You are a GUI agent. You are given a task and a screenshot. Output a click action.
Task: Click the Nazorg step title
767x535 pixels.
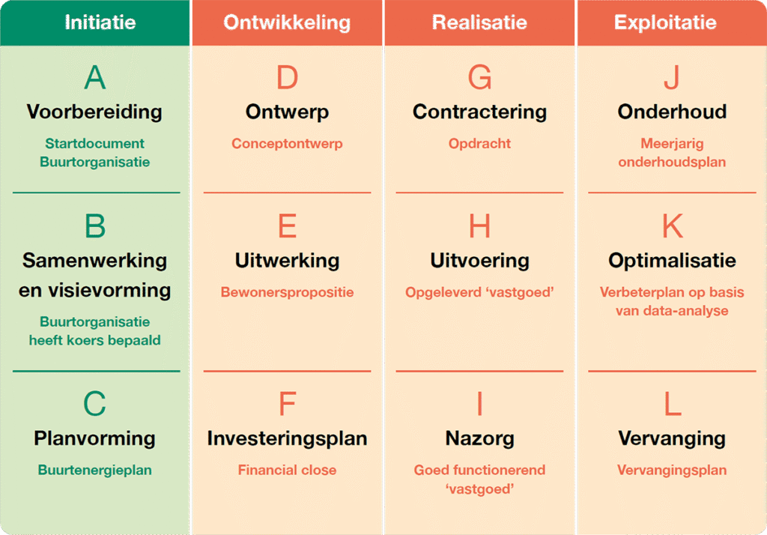click(x=479, y=438)
